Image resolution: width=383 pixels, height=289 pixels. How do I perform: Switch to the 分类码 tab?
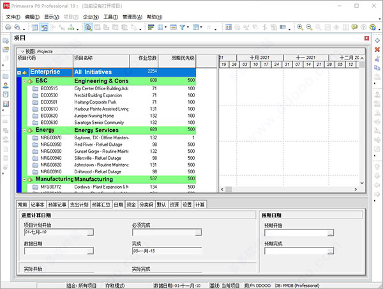pyautogui.click(x=146, y=205)
